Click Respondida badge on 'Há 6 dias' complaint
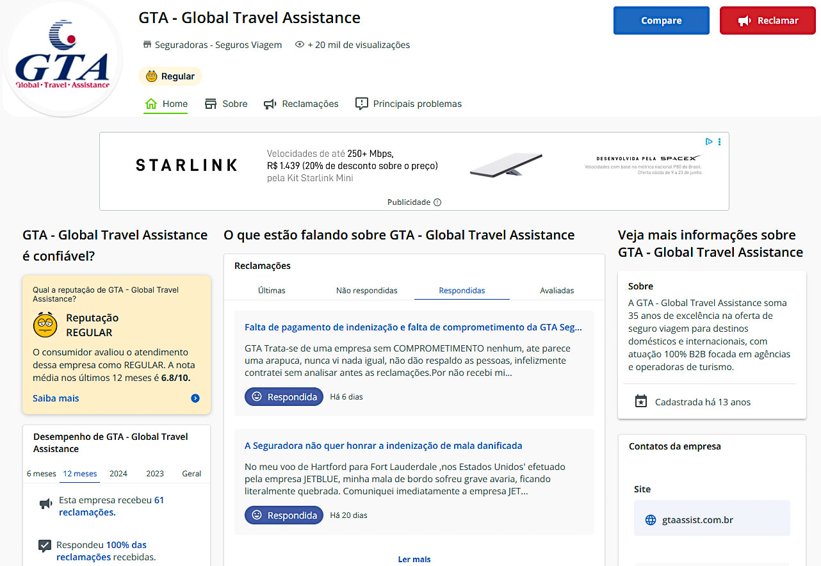Screen dimensions: 821x566 (x=284, y=397)
